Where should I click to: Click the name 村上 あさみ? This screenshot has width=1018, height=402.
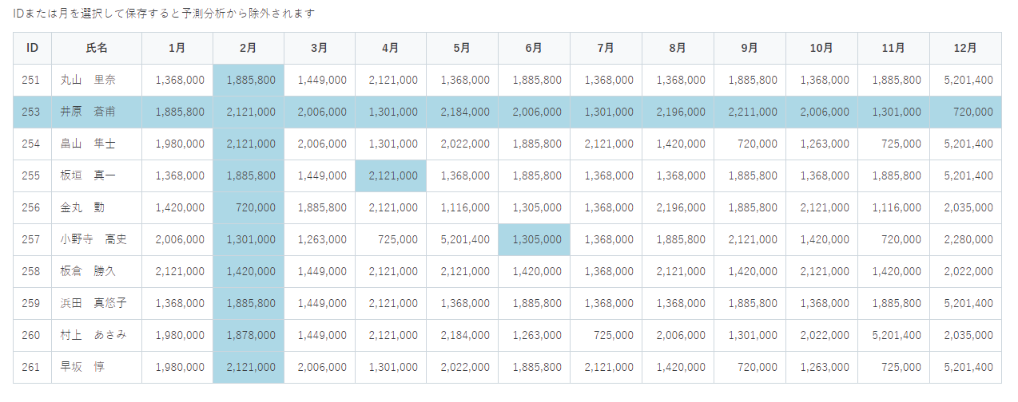[x=93, y=335]
